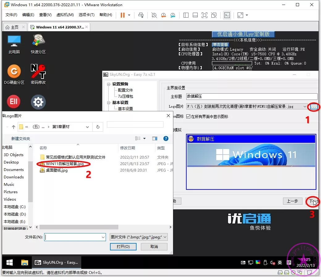Open the 虚拟机(M) menu
Image resolution: width=321 pixels, height=277 pixels.
(x=65, y=15)
